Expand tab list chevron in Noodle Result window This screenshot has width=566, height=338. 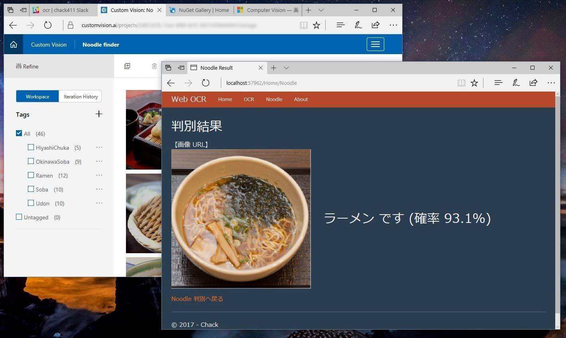coord(286,68)
